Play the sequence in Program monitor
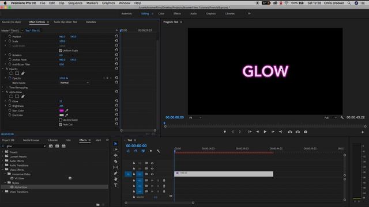369x207 pixels. pos(265,132)
